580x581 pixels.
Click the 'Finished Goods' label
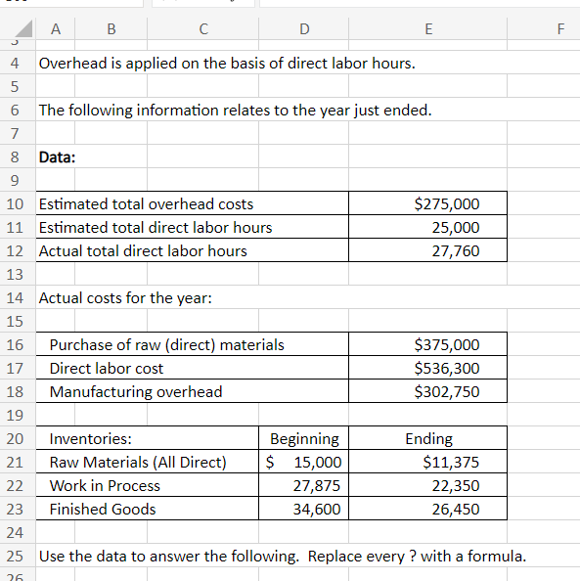coord(103,510)
